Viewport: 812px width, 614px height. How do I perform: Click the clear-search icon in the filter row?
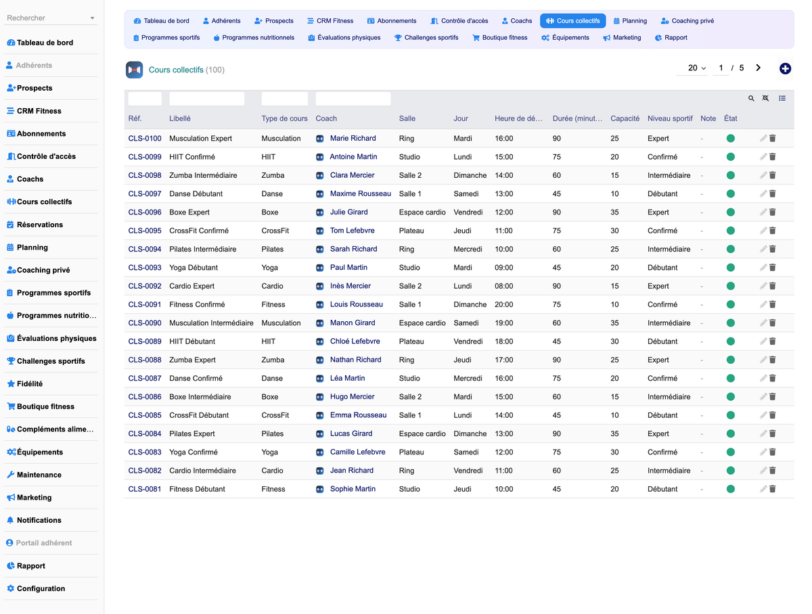(x=765, y=99)
